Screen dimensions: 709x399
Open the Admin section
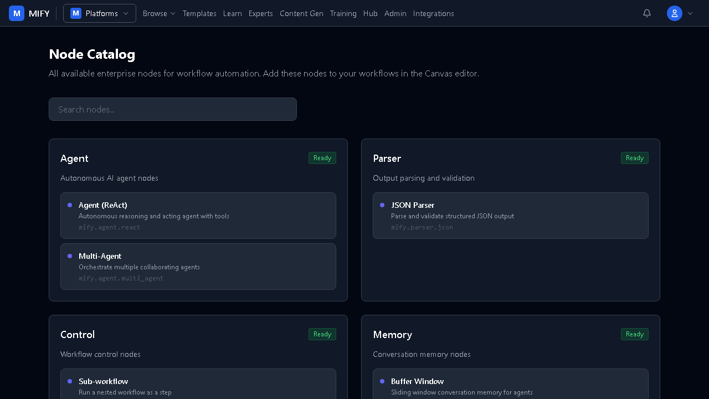click(x=395, y=13)
